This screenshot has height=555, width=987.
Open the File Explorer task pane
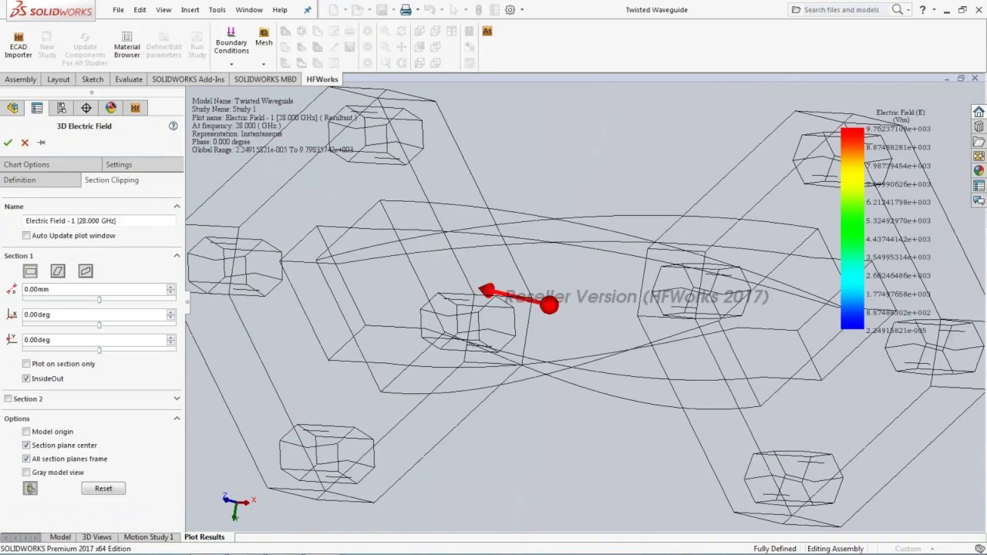click(979, 141)
